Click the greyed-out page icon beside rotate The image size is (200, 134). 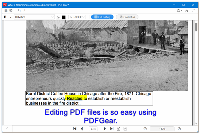(x=125, y=129)
